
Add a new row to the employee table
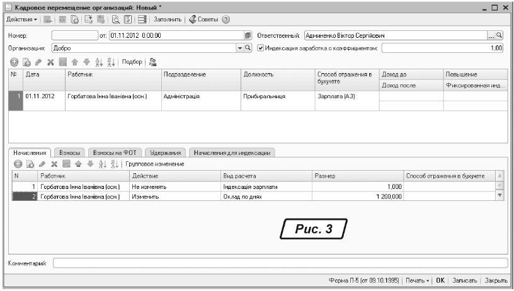[14, 62]
